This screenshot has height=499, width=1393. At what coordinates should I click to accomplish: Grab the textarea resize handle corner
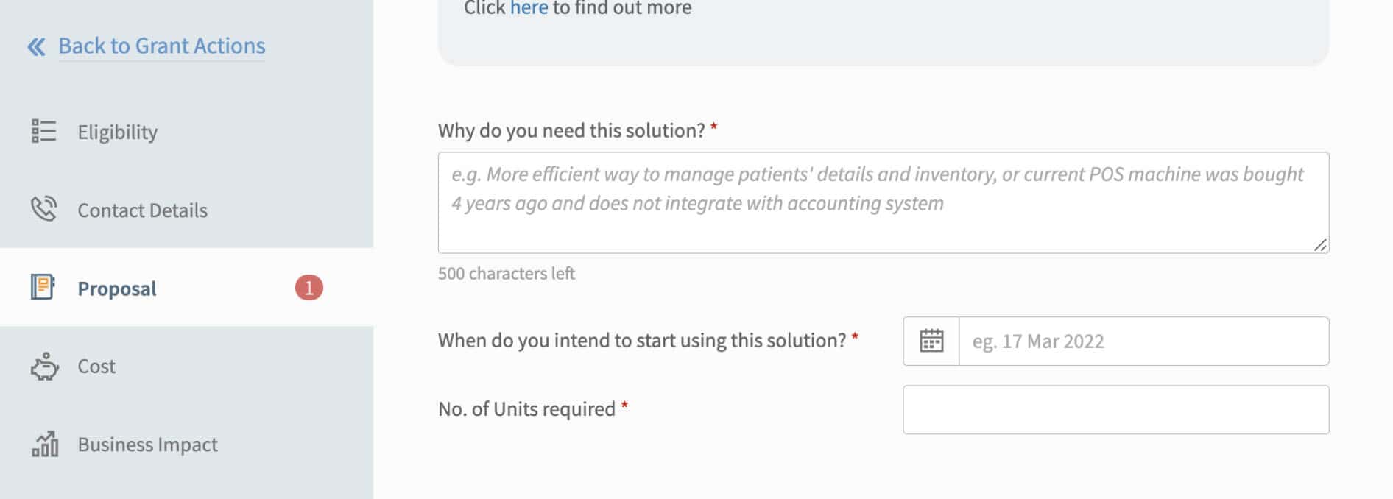[1320, 245]
